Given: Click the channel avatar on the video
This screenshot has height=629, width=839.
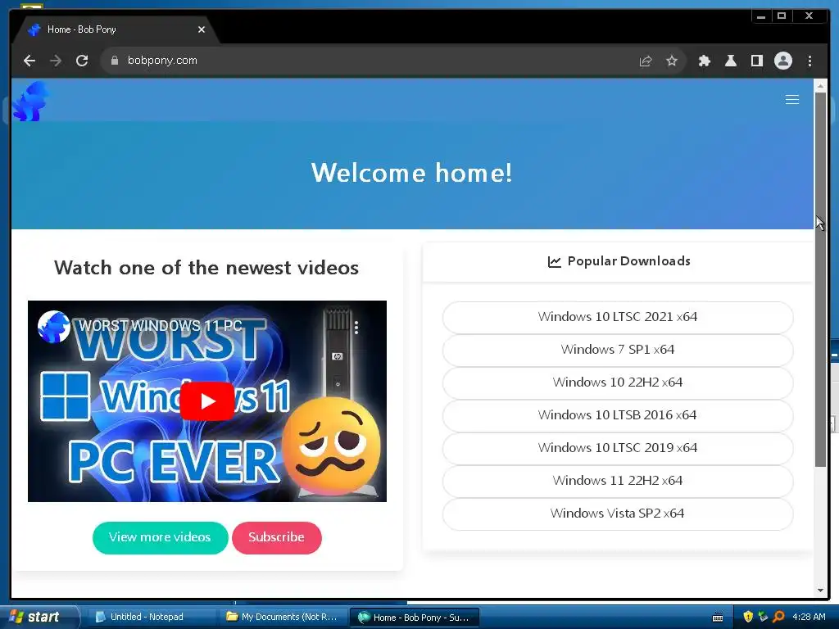Looking at the screenshot, I should (54, 326).
